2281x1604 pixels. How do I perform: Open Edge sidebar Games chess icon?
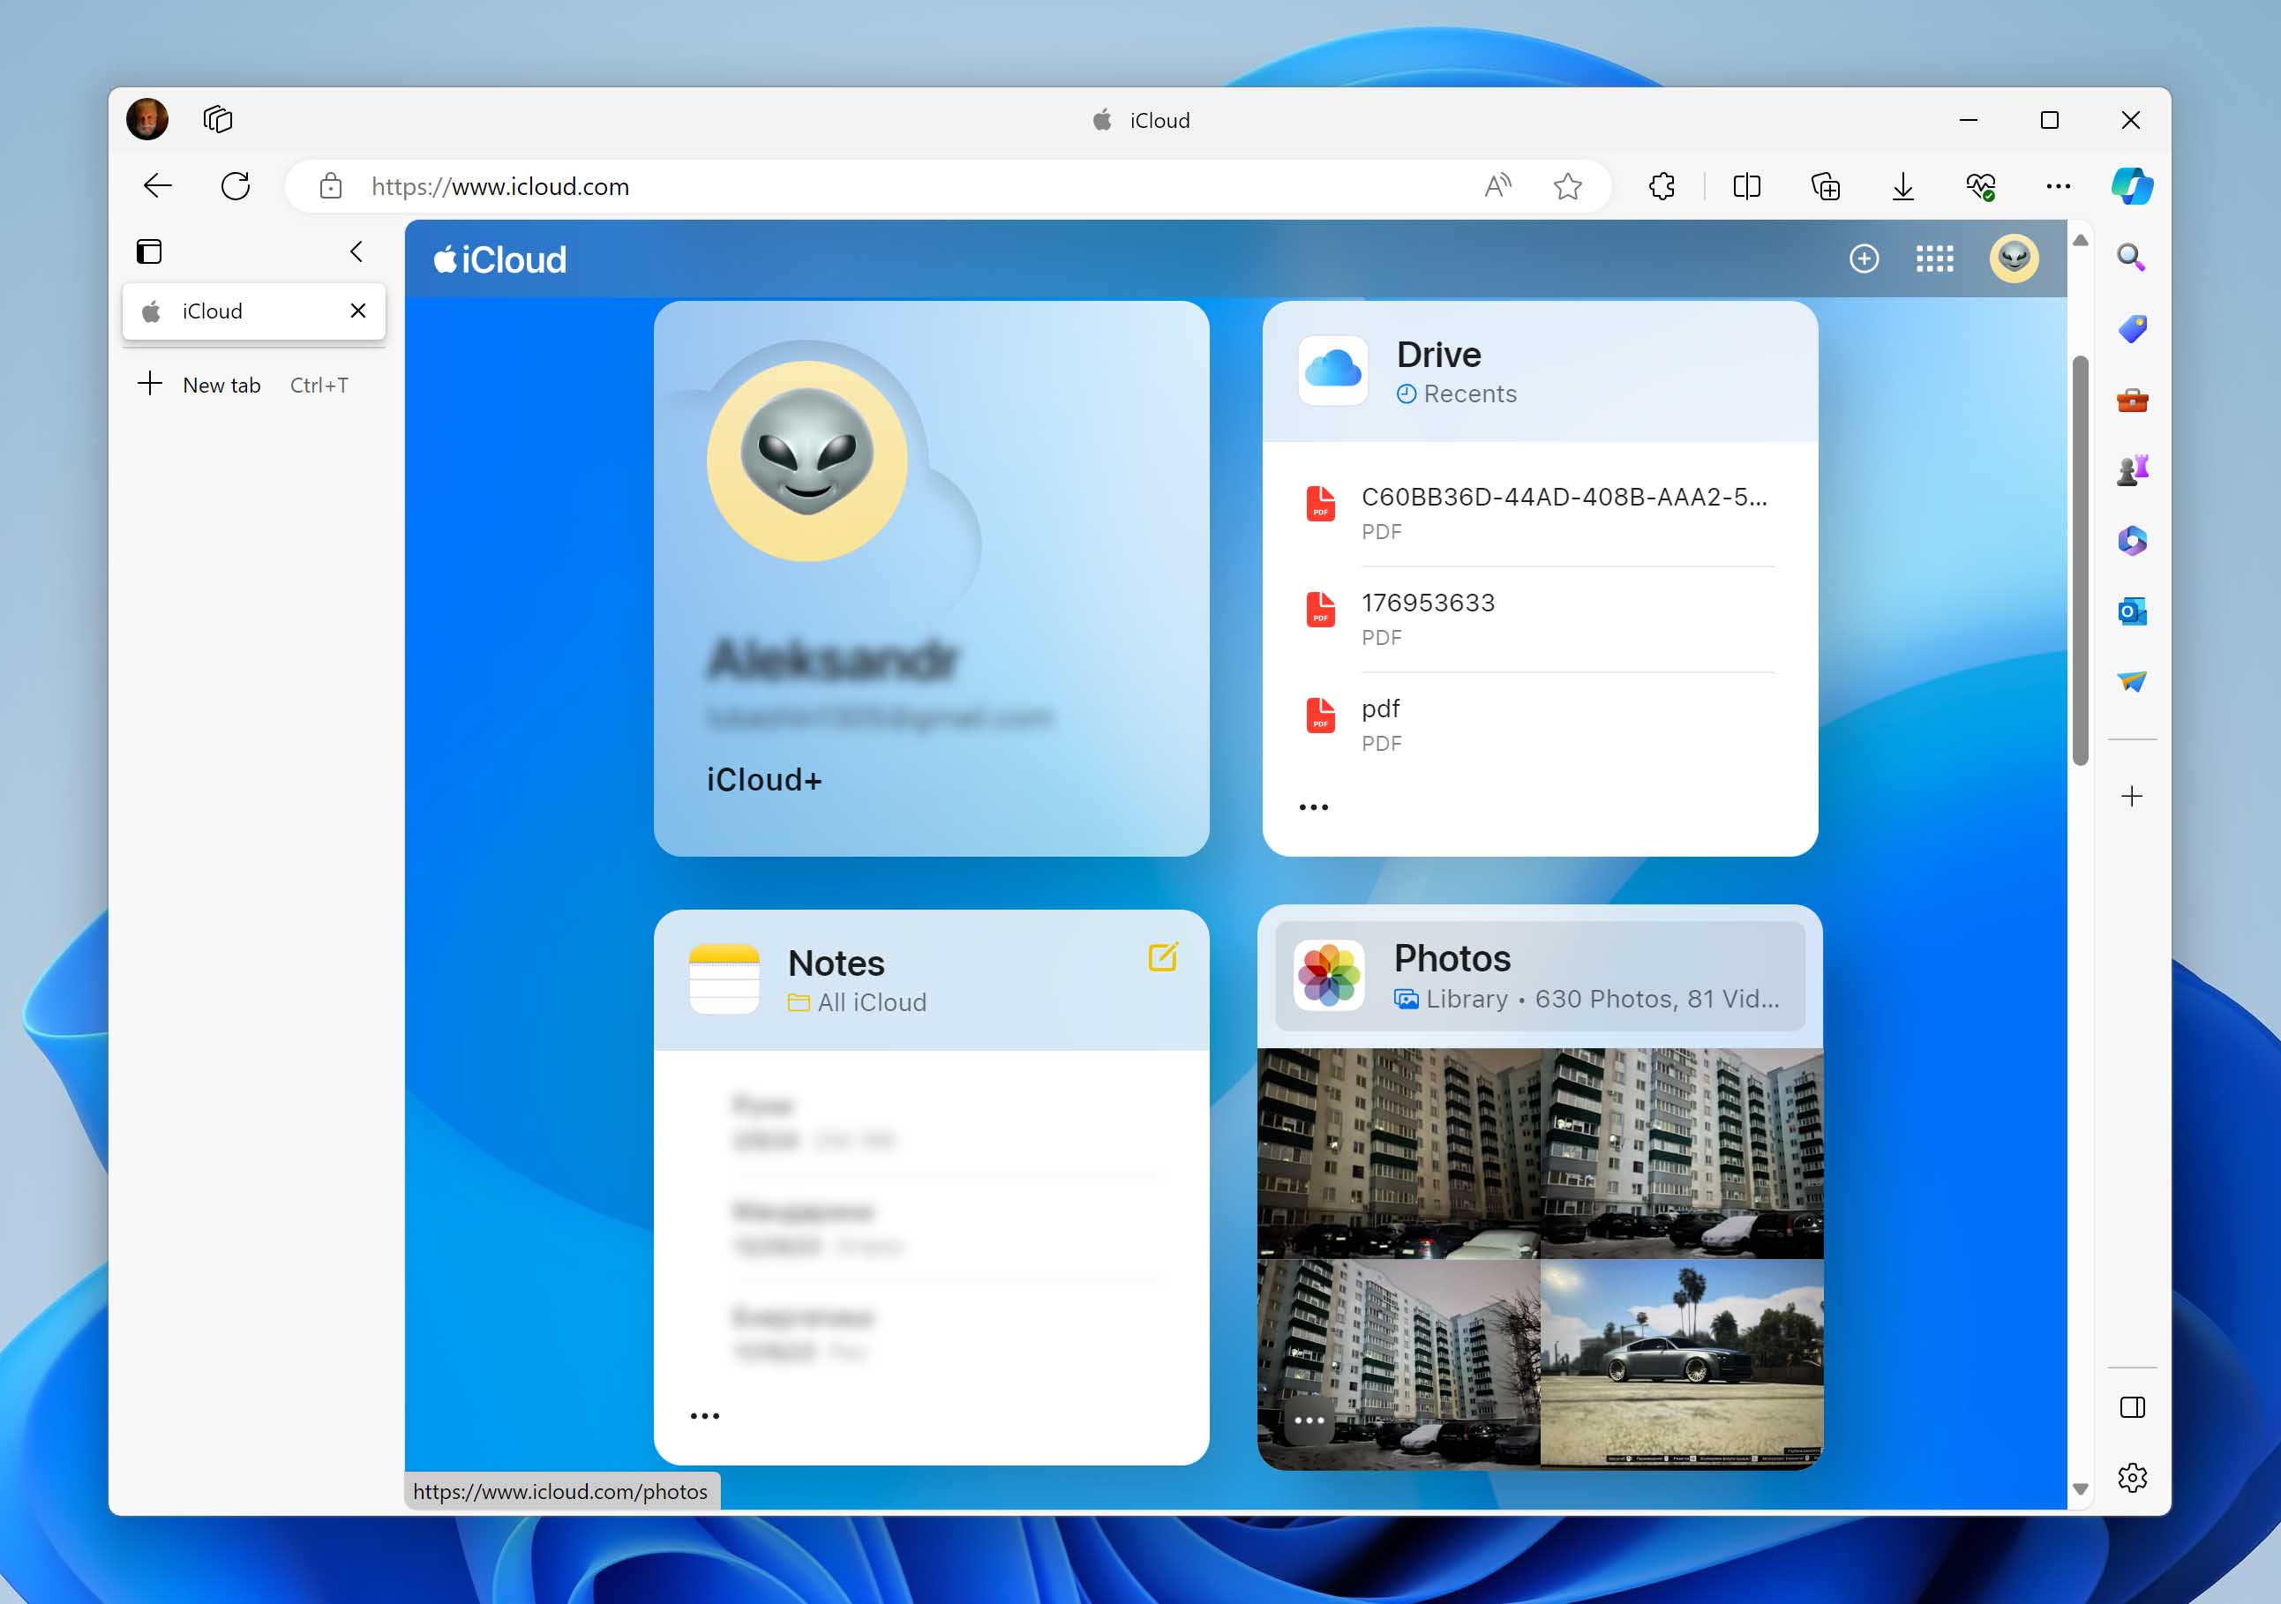2132,469
